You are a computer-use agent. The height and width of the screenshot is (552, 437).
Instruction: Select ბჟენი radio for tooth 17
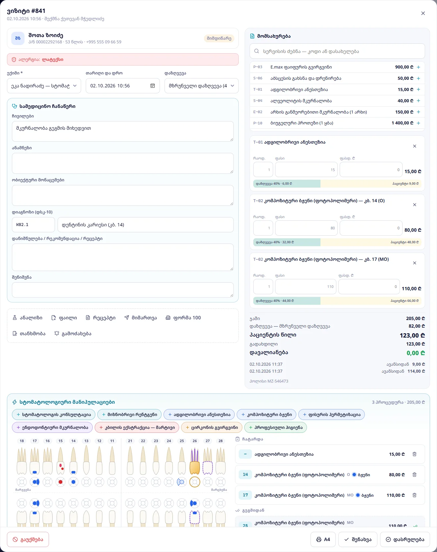358,495
